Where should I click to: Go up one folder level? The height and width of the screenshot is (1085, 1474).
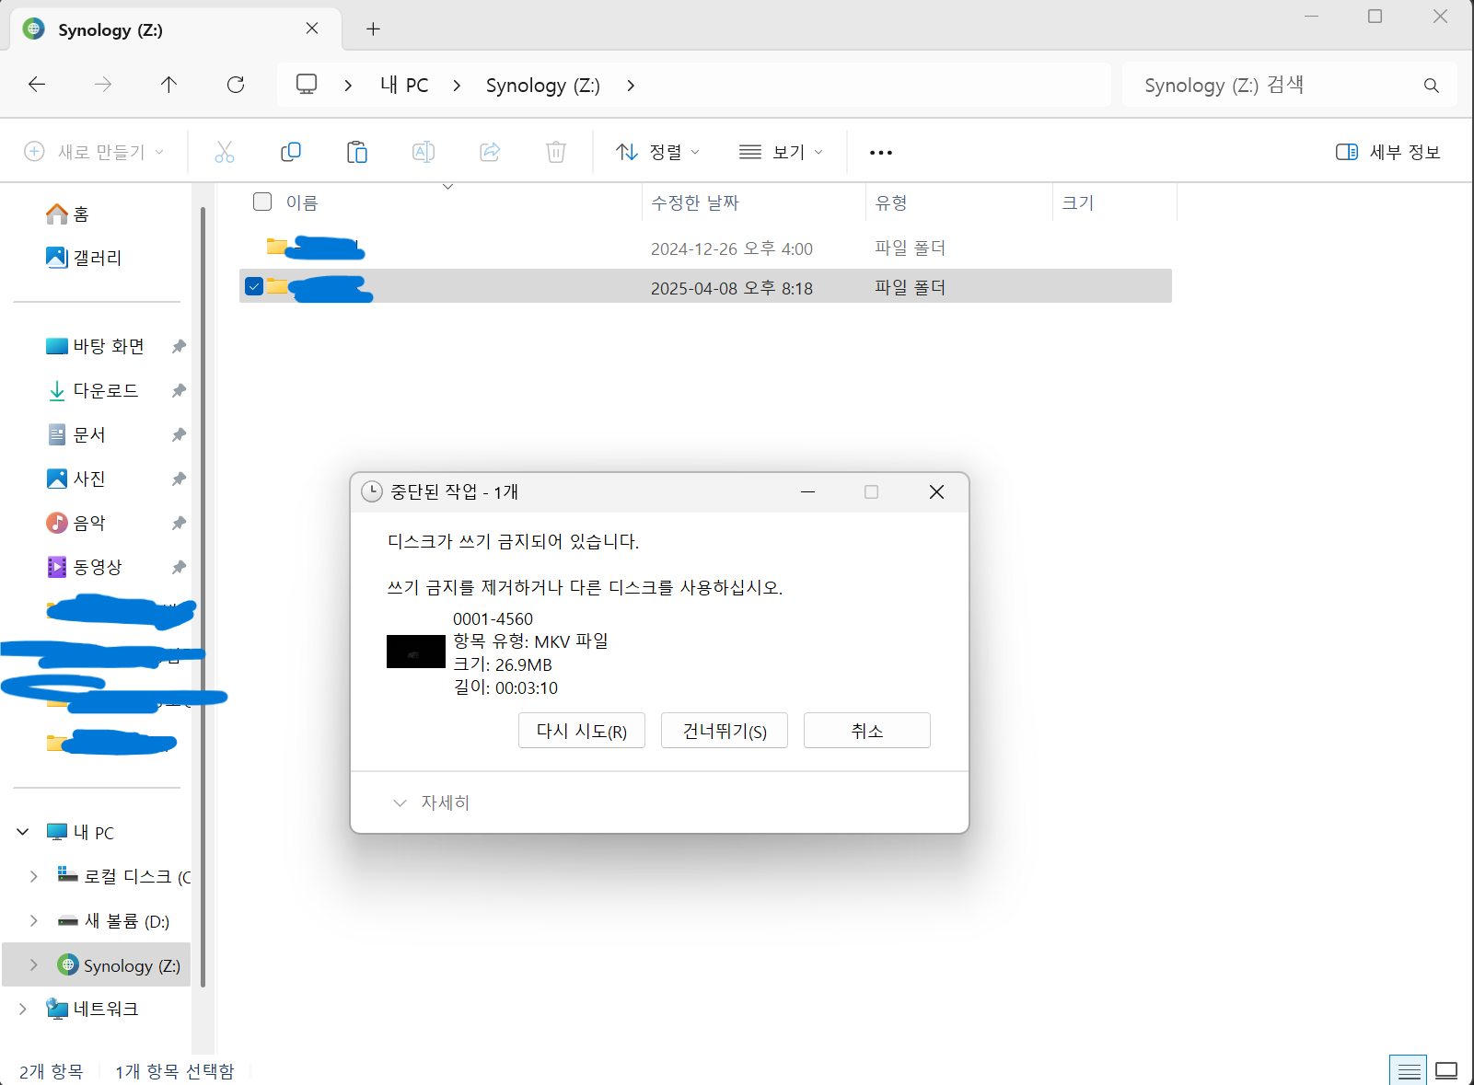[x=168, y=85]
